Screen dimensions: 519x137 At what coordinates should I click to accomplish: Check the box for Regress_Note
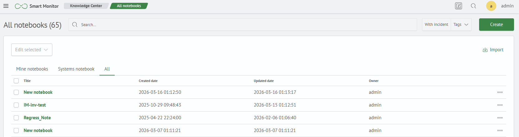16,118
